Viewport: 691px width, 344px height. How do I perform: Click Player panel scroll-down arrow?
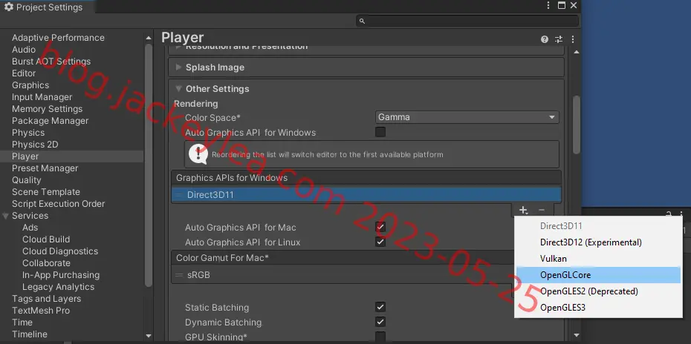[577, 336]
